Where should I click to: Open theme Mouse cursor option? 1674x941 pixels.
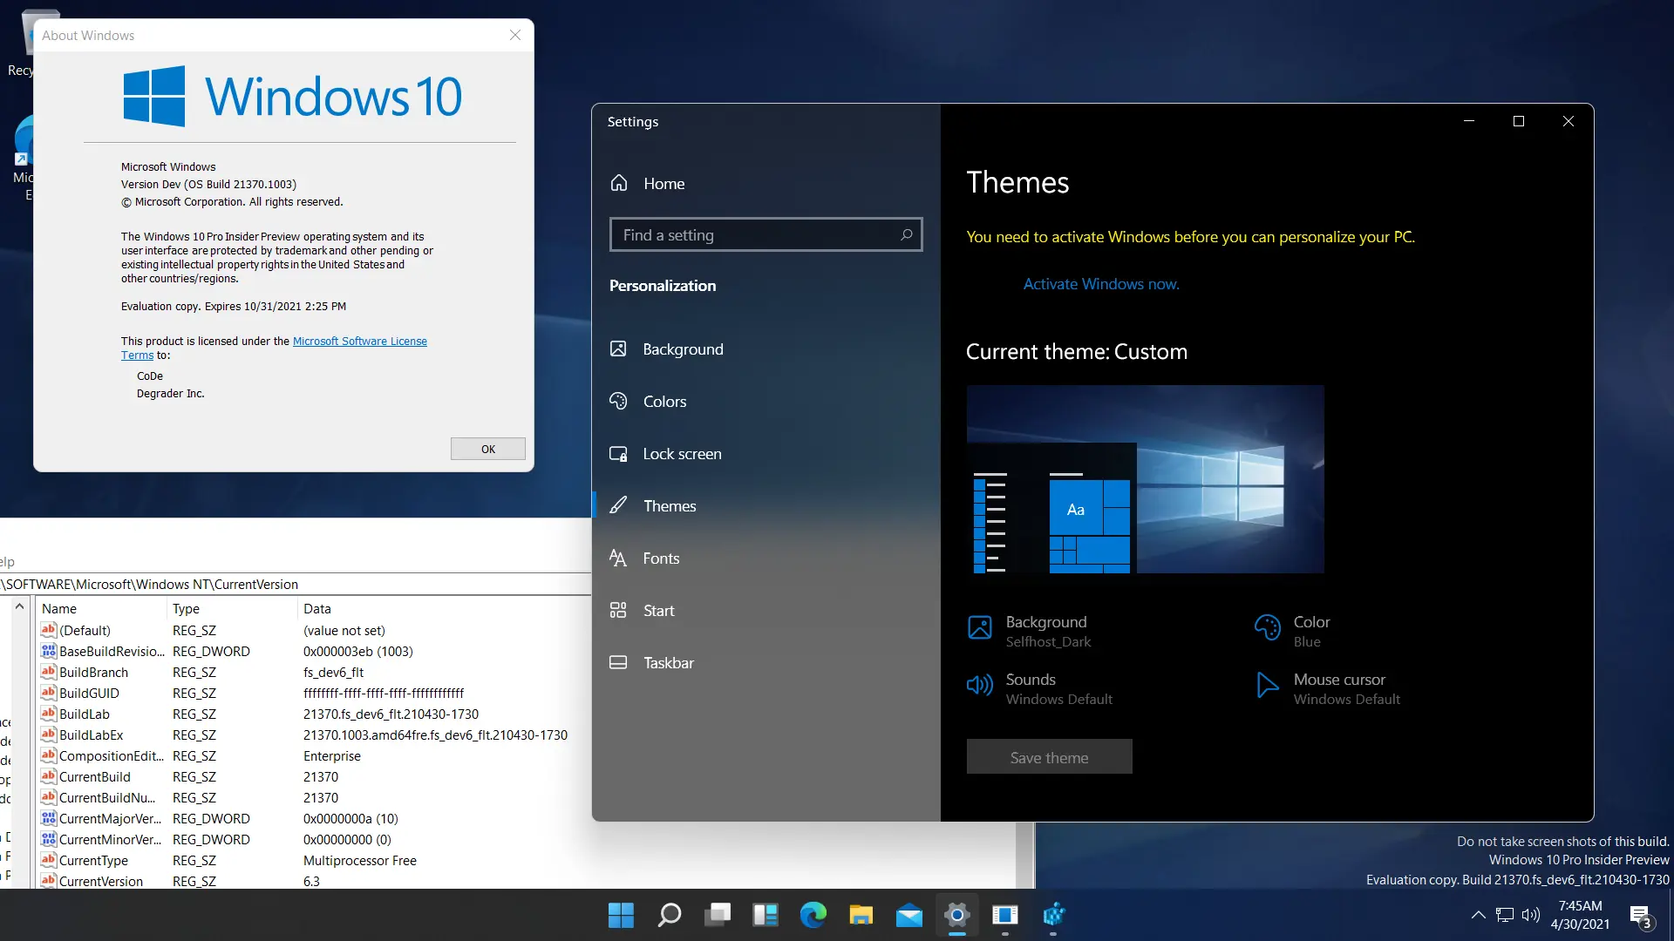point(1328,688)
